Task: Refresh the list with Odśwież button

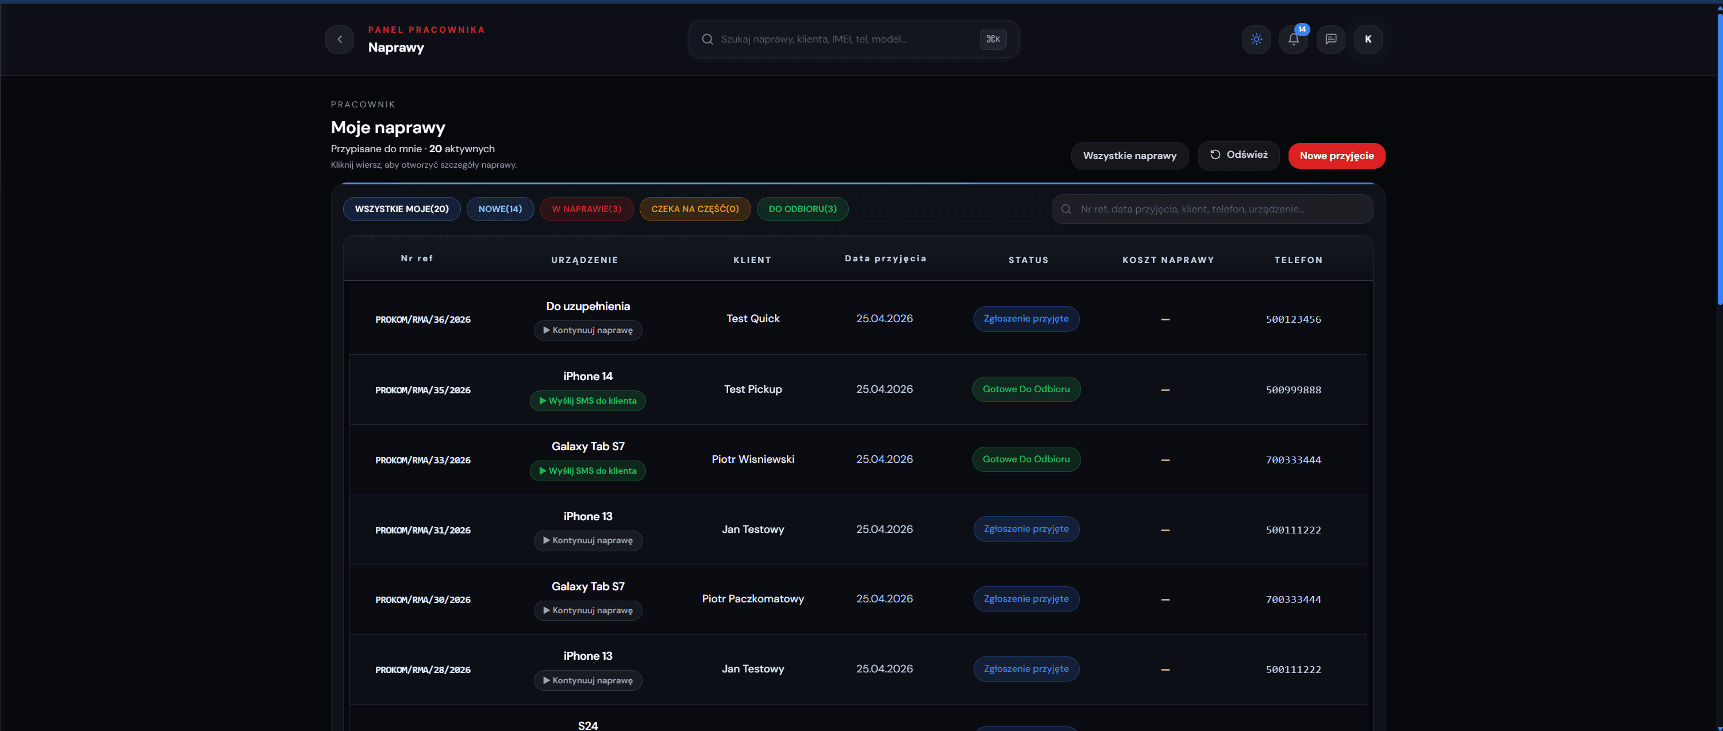Action: [x=1238, y=155]
